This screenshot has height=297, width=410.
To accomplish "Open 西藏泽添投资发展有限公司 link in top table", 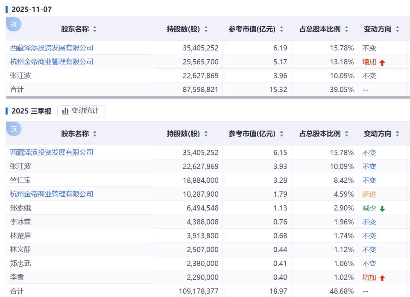I will (x=52, y=48).
